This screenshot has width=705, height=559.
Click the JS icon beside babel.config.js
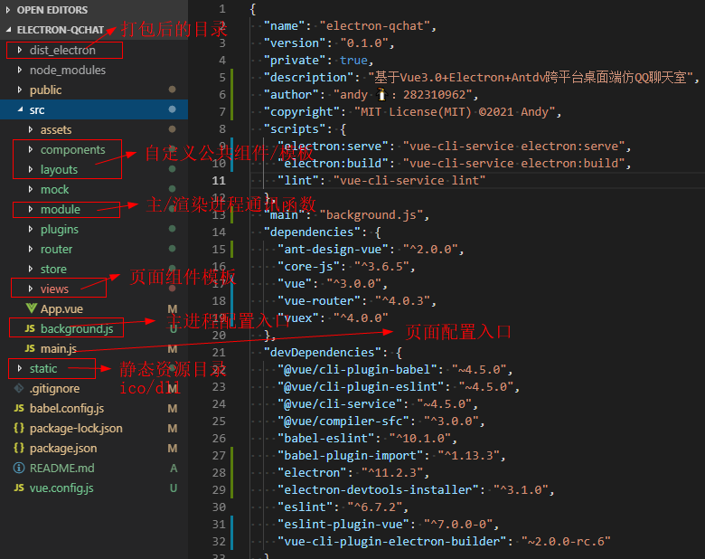click(x=19, y=409)
